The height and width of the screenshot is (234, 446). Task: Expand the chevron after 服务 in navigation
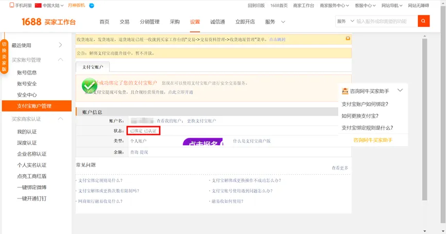[283, 22]
